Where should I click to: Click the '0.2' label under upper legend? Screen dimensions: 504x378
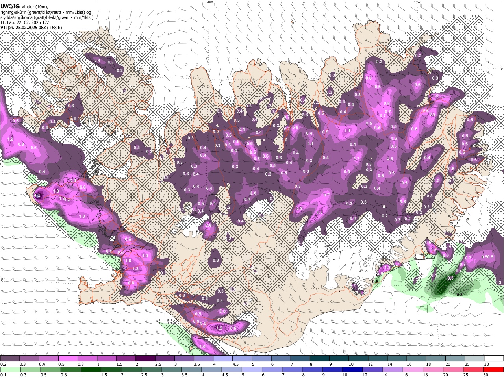point(3,364)
